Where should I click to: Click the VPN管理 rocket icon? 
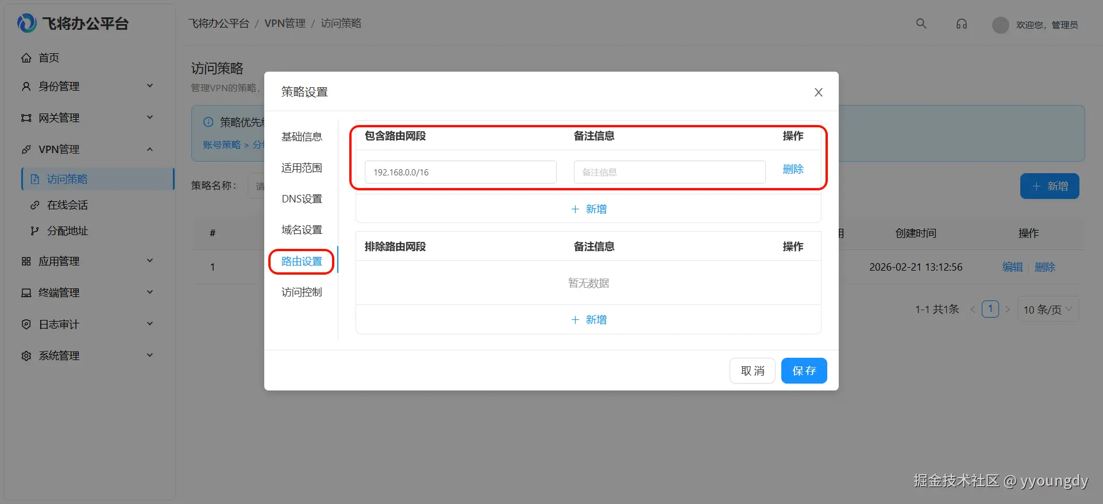click(x=26, y=150)
